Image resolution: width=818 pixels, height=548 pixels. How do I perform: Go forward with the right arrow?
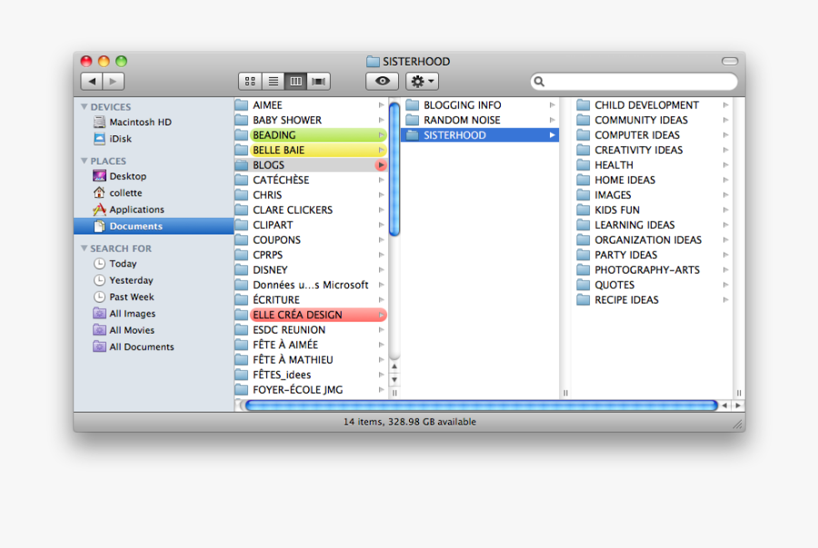pyautogui.click(x=114, y=82)
